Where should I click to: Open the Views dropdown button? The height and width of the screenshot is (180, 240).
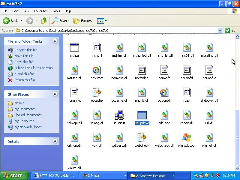(x=102, y=21)
